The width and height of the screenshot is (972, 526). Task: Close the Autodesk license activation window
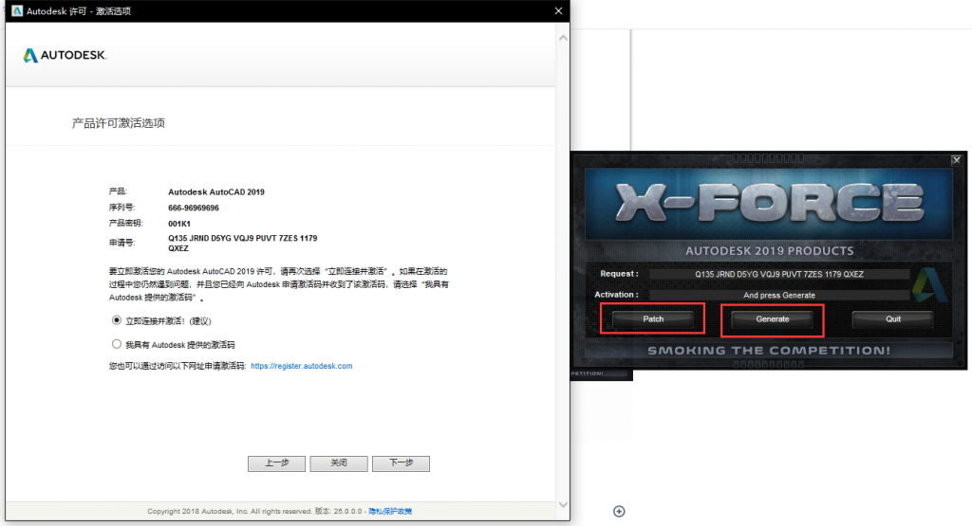557,10
